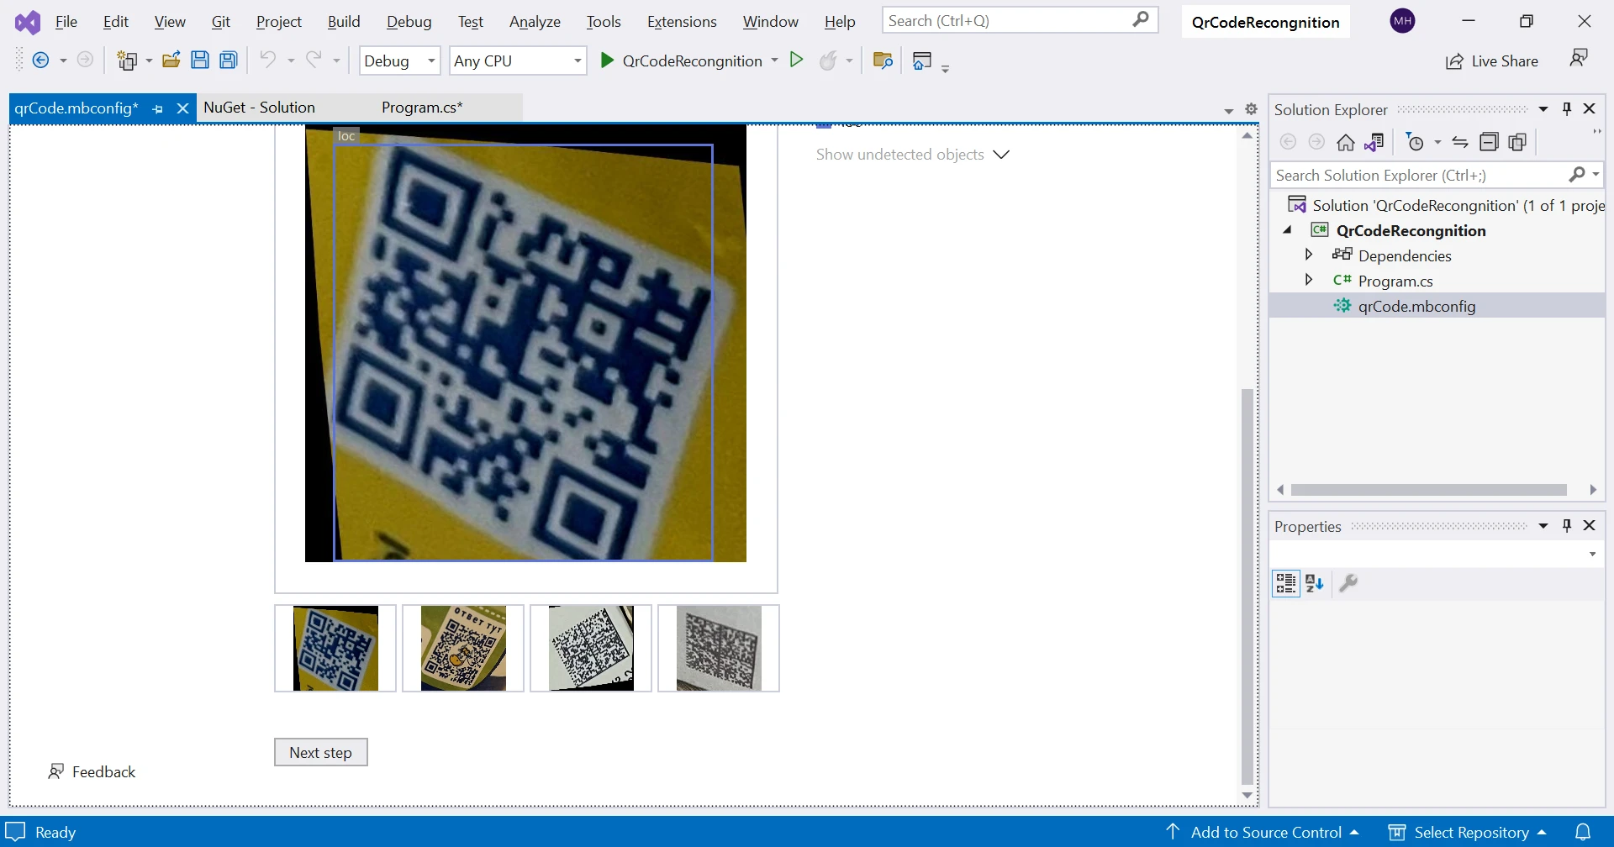Click Sync with Active Document icon

1460,143
